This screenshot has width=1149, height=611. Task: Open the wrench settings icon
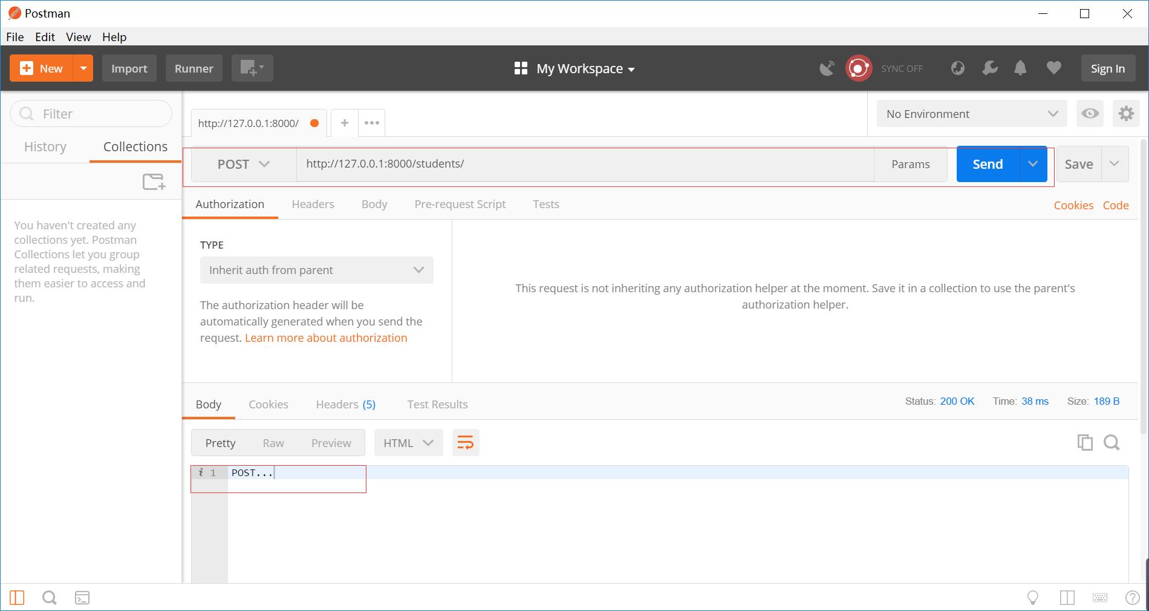tap(989, 68)
